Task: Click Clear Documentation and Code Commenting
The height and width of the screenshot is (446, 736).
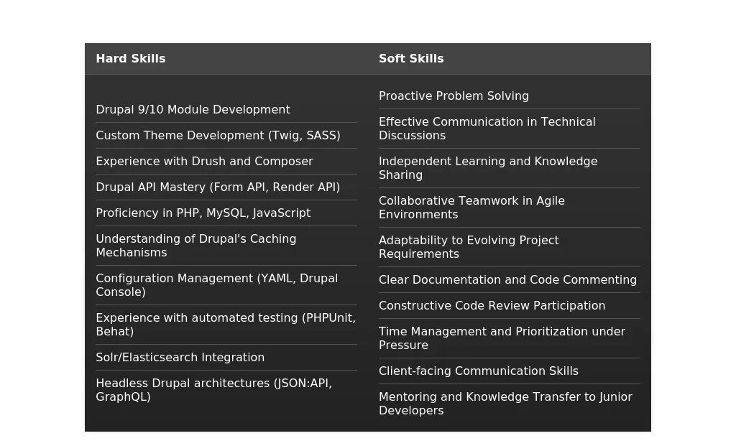Action: 507,280
